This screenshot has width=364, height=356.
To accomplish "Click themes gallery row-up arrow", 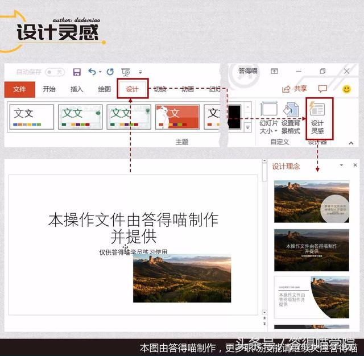I will 248,107.
